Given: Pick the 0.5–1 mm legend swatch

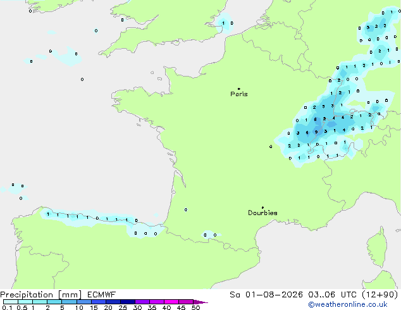Looking at the screenshot, I should tap(25, 302).
